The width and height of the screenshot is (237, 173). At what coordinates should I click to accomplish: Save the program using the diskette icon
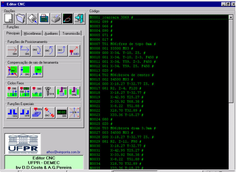(32, 19)
